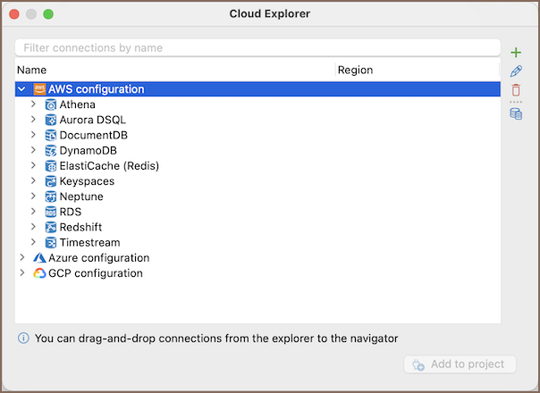Click the database icon in right toolbar
540x393 pixels.
pos(516,114)
